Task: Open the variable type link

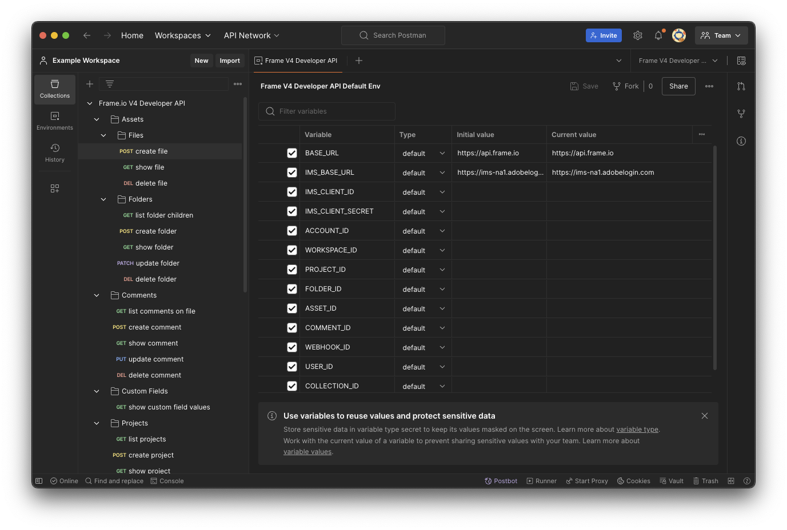Action: (x=637, y=429)
